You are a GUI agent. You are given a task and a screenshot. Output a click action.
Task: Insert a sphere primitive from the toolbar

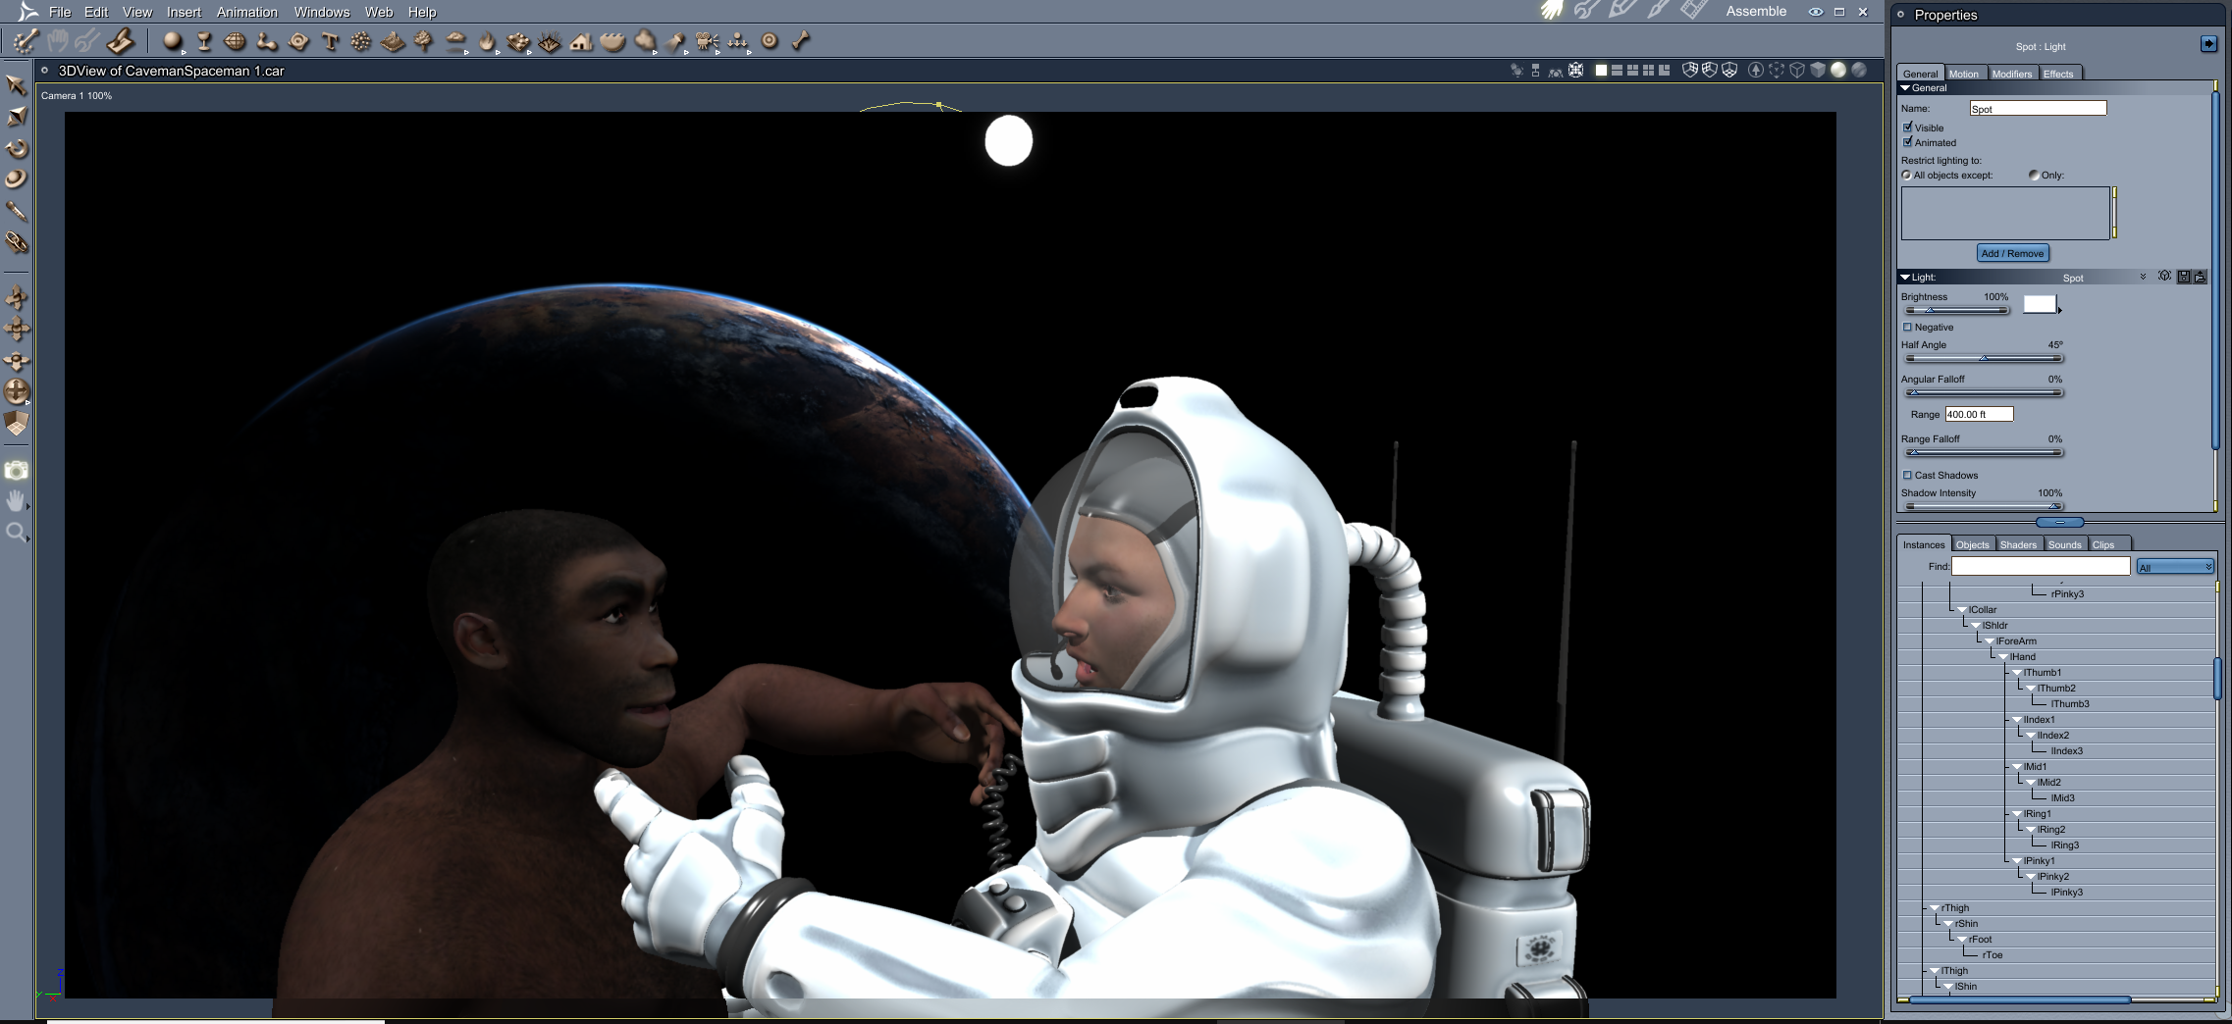coord(173,41)
